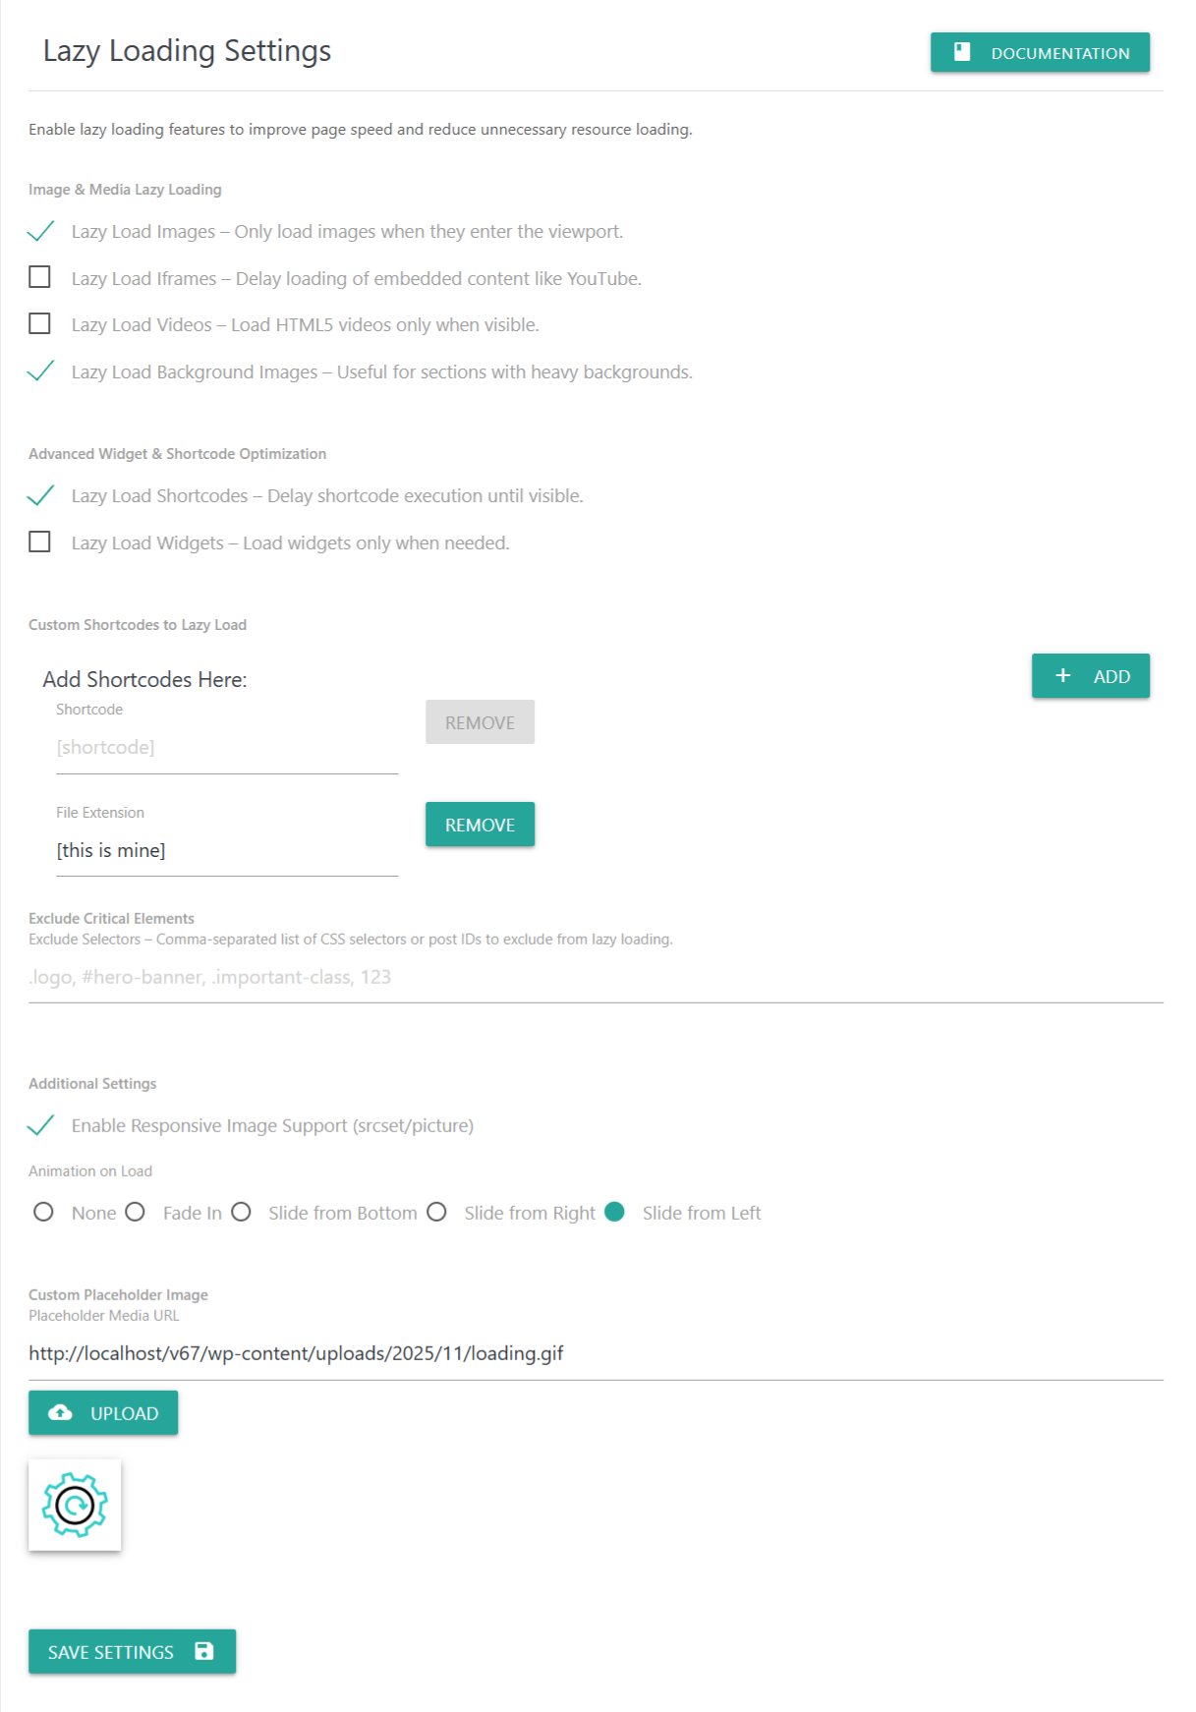Click the Placeholder Media URL field
The width and height of the screenshot is (1196, 1712).
point(595,1354)
